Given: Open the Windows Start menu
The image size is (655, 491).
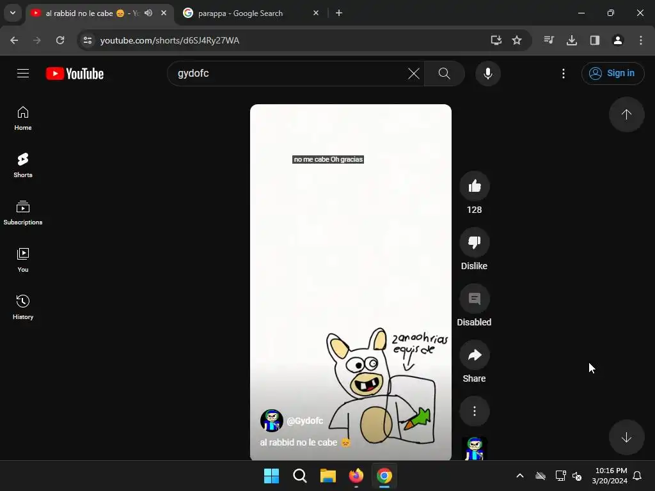Looking at the screenshot, I should pyautogui.click(x=271, y=476).
